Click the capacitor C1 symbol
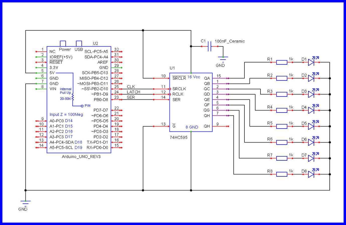 (x=210, y=46)
